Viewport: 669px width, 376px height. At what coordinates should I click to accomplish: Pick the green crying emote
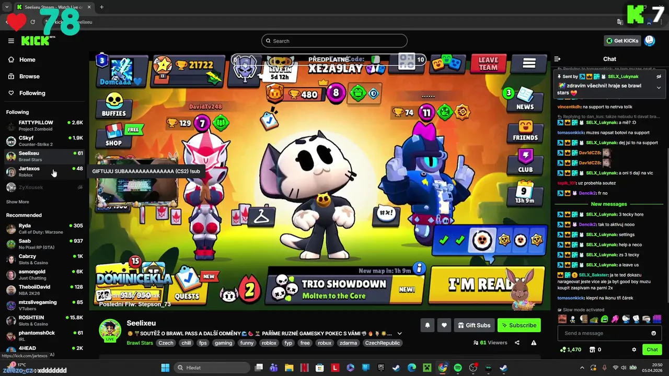click(x=605, y=319)
